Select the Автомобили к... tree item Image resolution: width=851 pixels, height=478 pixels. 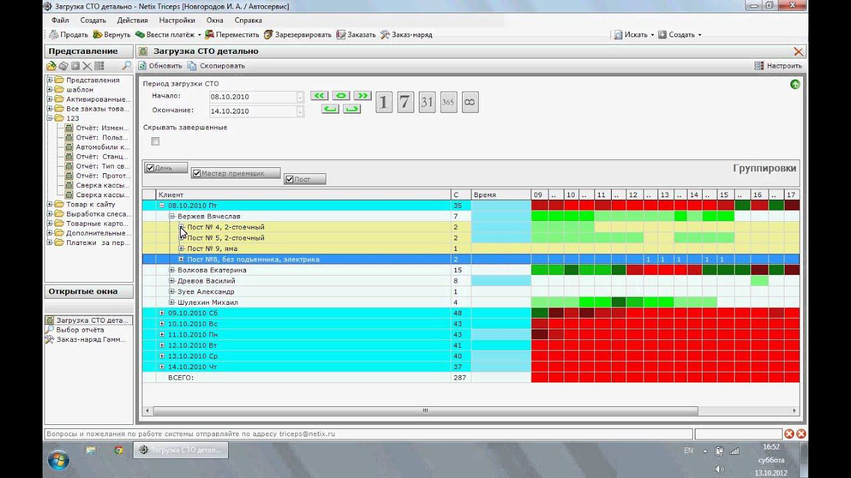click(101, 147)
